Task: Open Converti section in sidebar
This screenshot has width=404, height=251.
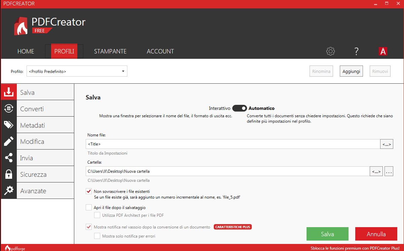Action: point(37,109)
